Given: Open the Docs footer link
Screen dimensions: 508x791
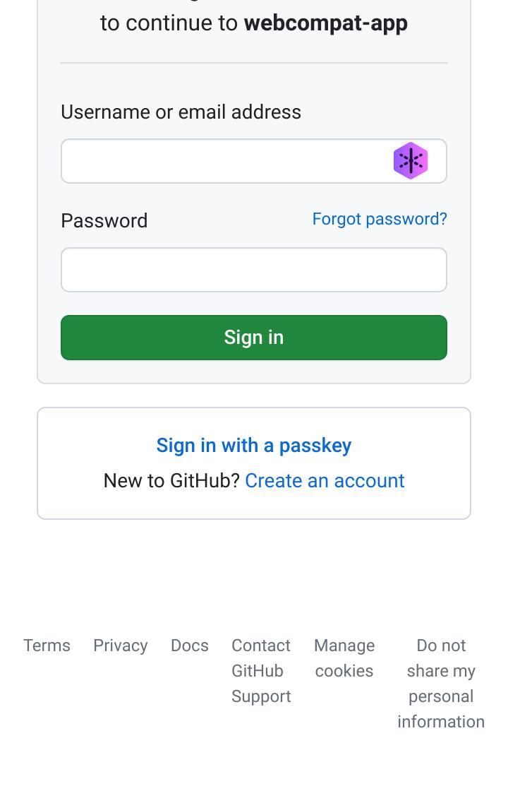Looking at the screenshot, I should click(x=190, y=646).
